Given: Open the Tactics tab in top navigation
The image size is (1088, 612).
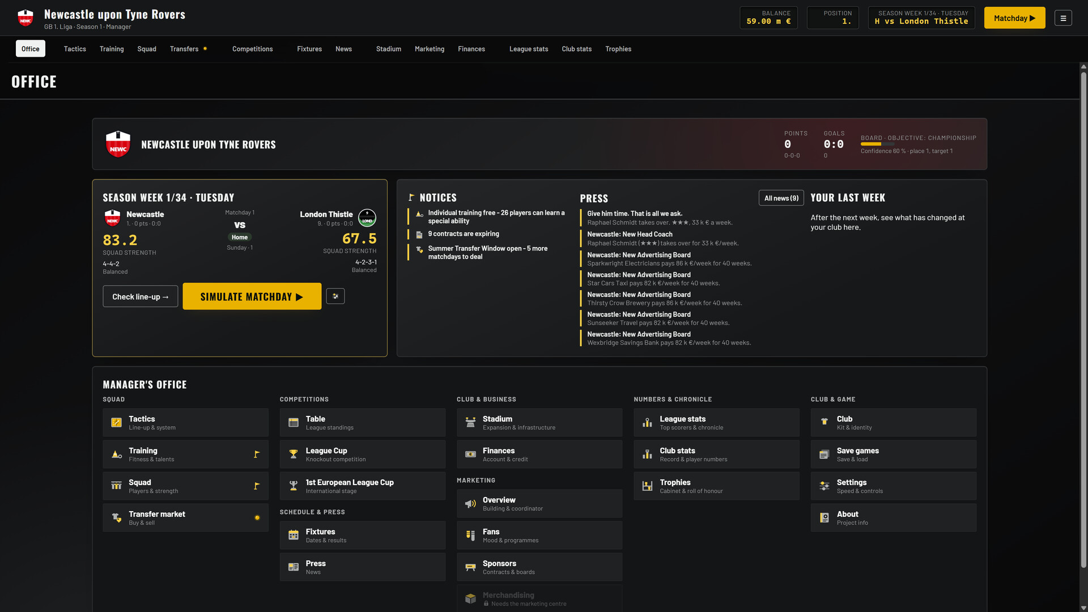Looking at the screenshot, I should (75, 49).
